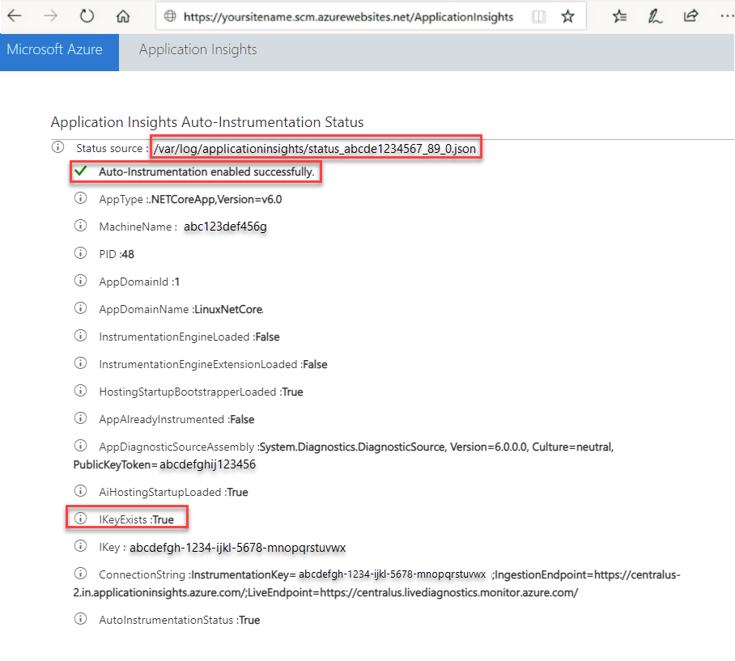Click the info icon beside MachineName
735x661 pixels.
(x=81, y=226)
